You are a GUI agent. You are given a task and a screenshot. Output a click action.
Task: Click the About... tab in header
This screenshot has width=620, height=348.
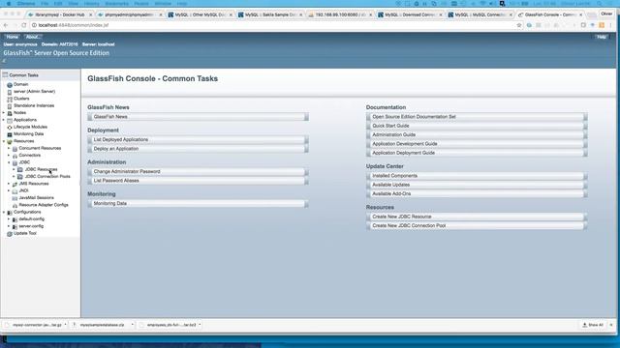[x=32, y=37]
